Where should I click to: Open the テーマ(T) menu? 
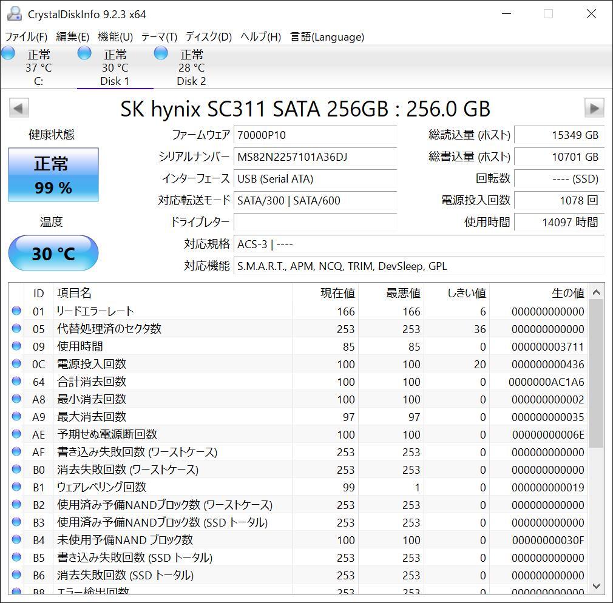[x=159, y=37]
